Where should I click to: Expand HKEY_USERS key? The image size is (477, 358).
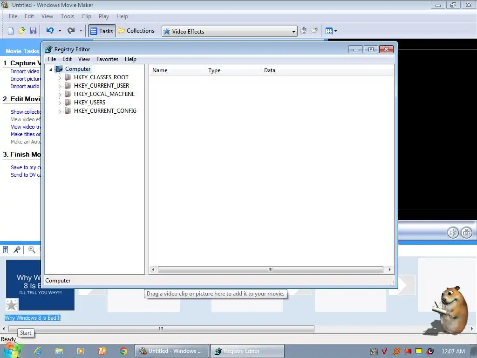click(x=60, y=103)
